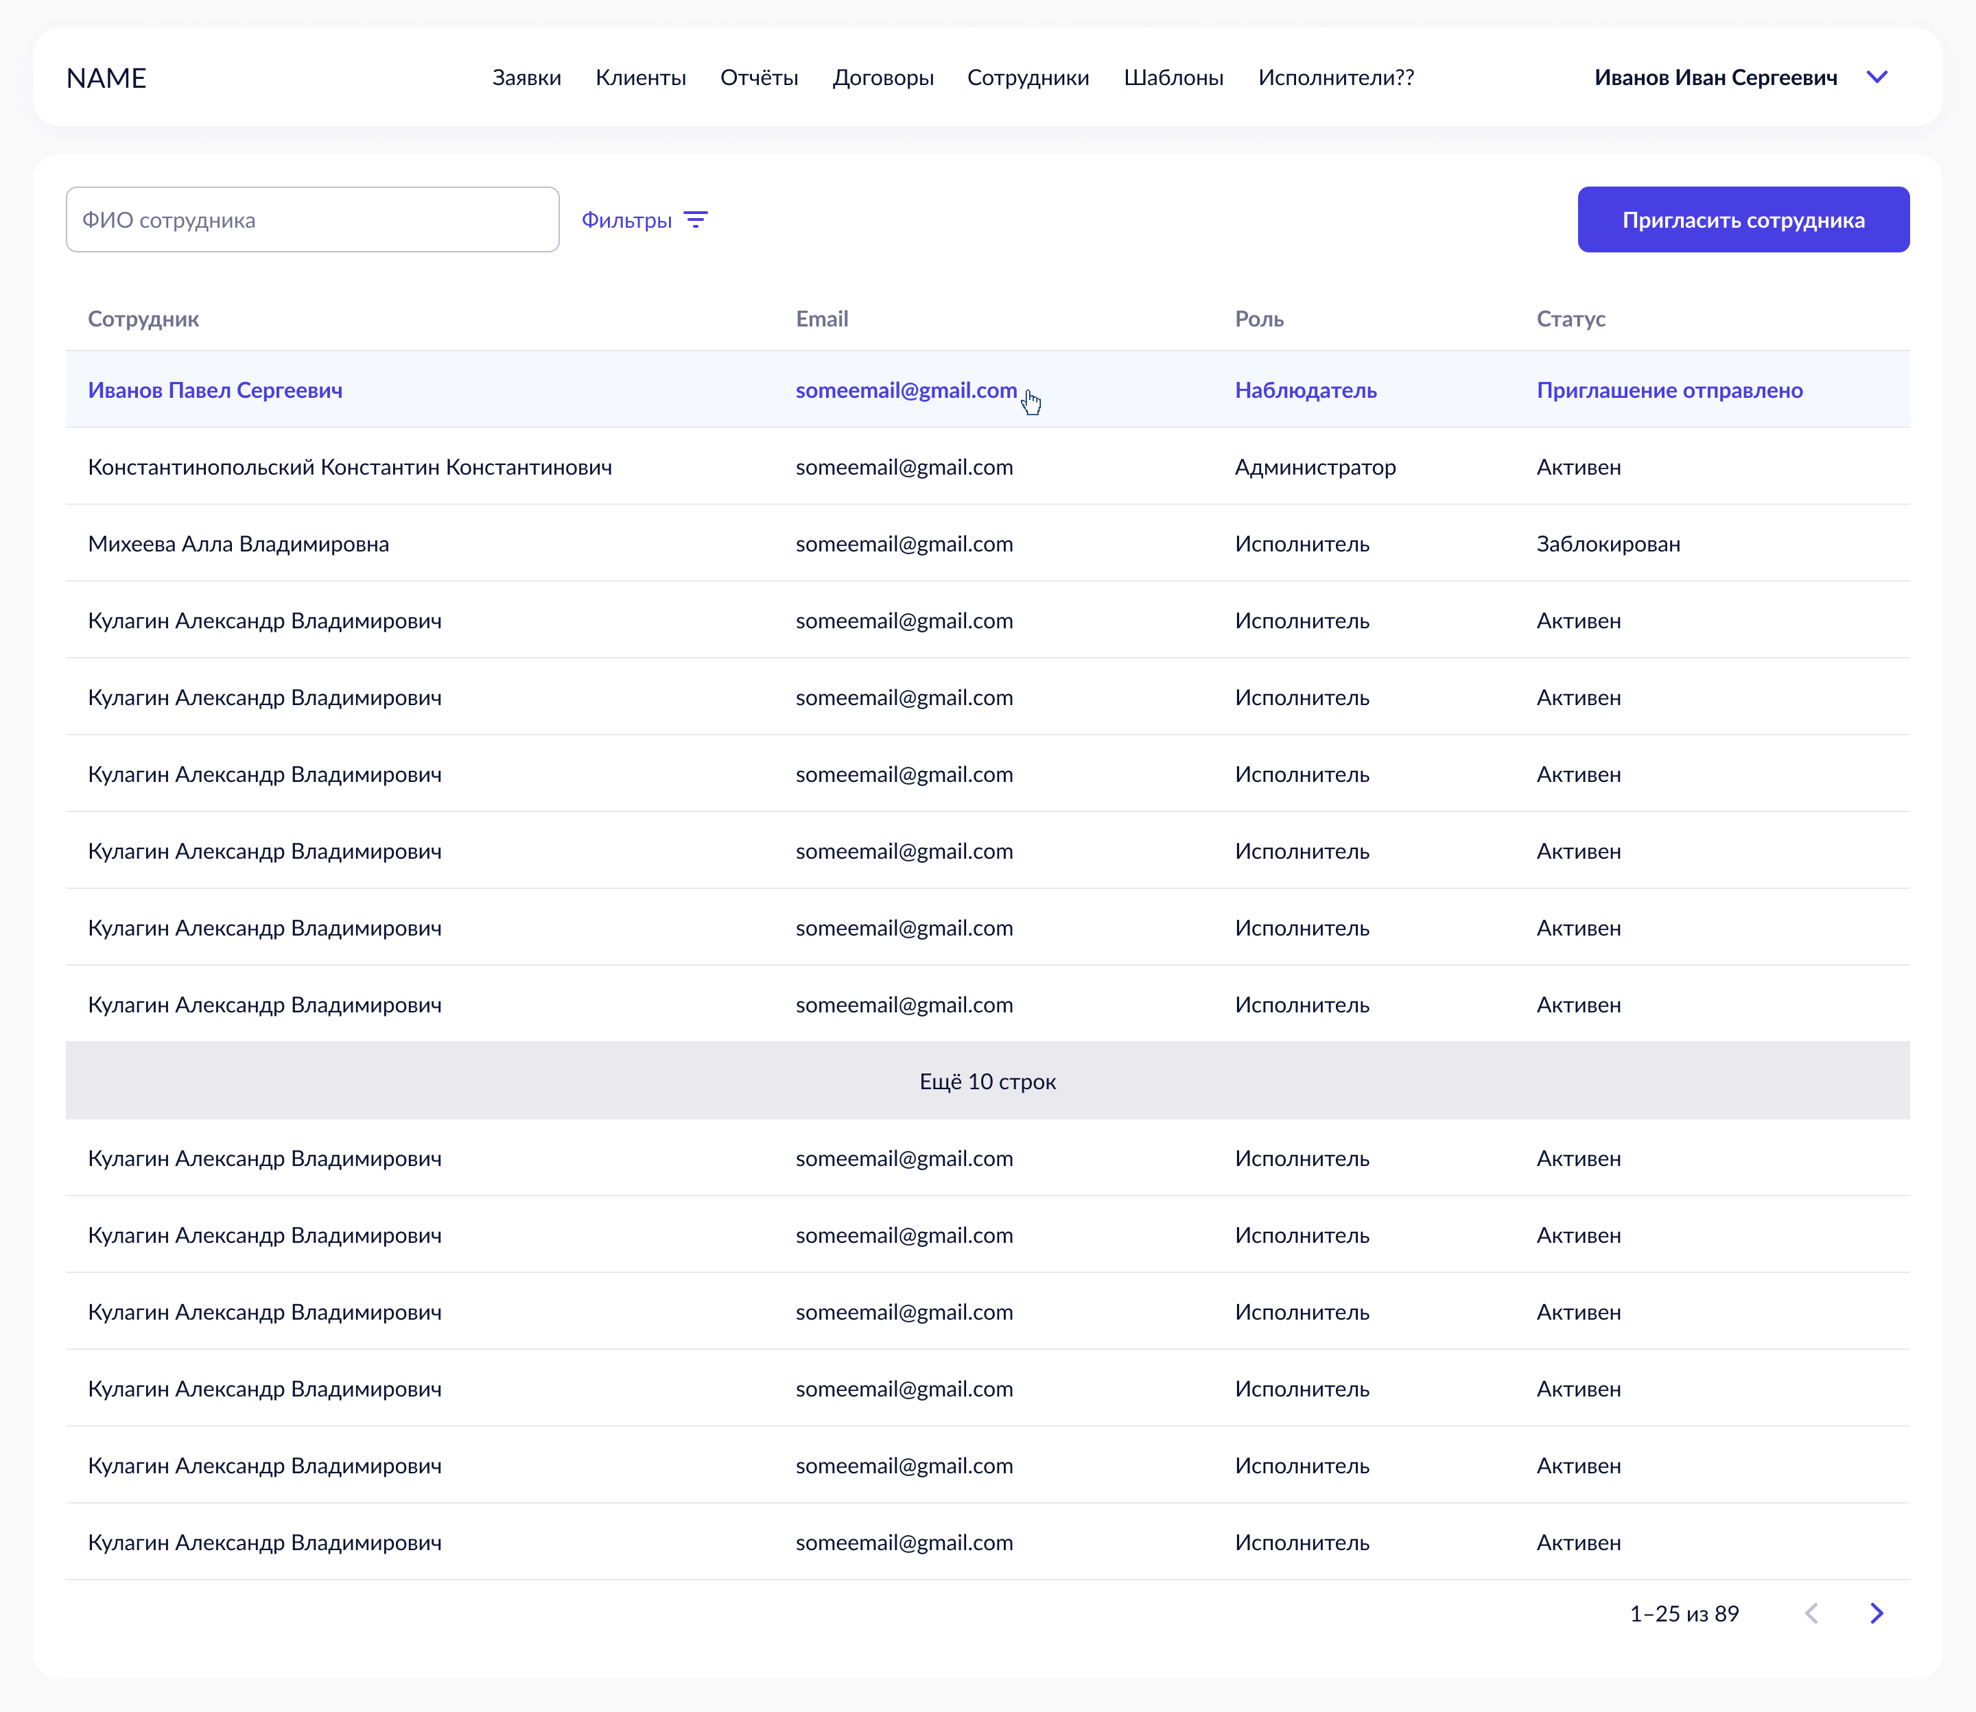Open the Исполнители?? menu item

point(1336,78)
